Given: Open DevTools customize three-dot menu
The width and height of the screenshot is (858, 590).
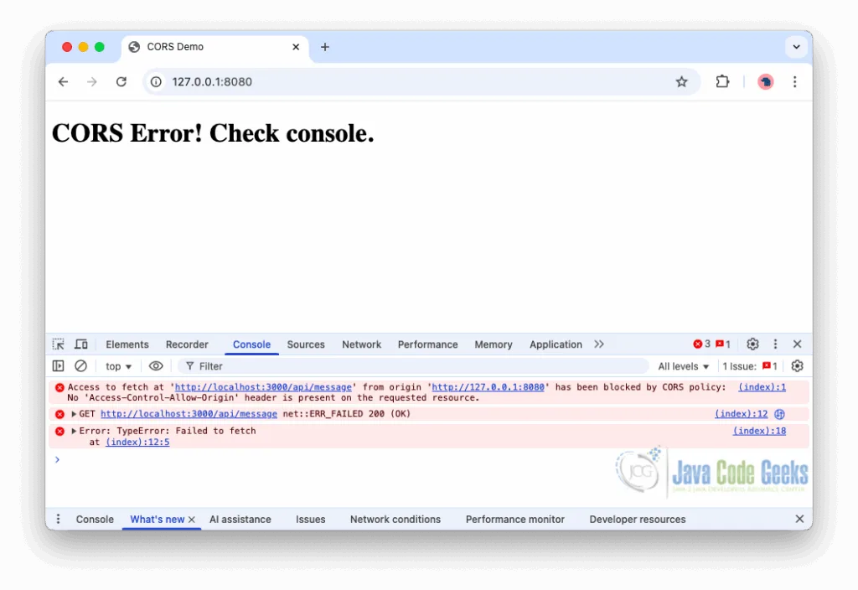Looking at the screenshot, I should (775, 344).
